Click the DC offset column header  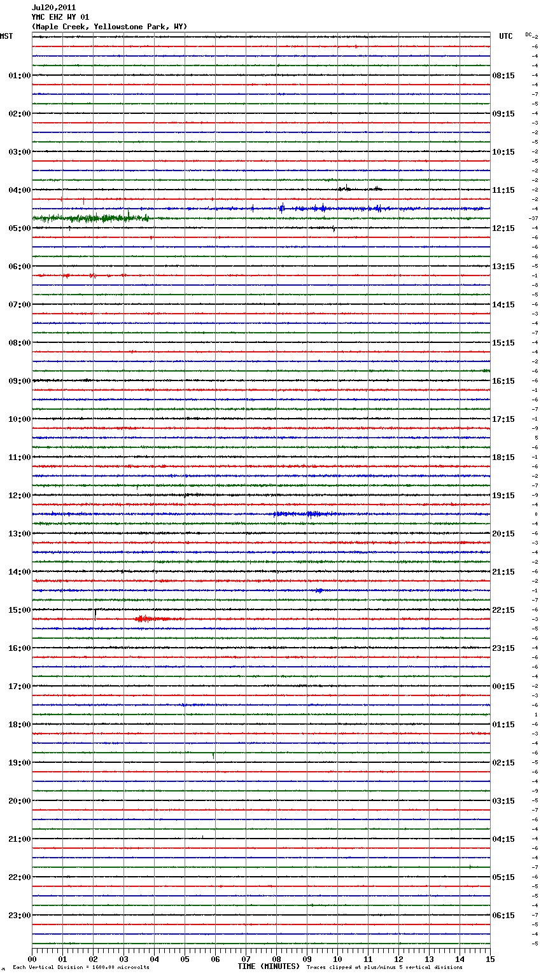(x=528, y=34)
